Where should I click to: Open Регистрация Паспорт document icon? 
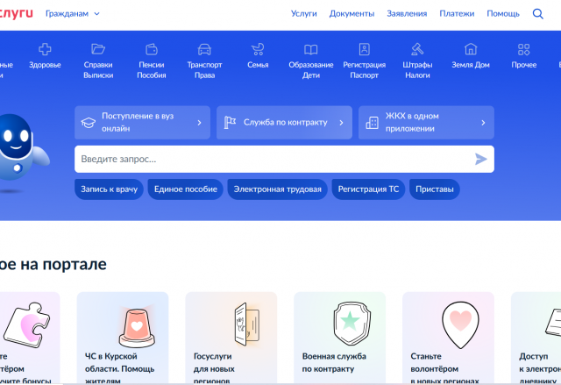point(365,49)
